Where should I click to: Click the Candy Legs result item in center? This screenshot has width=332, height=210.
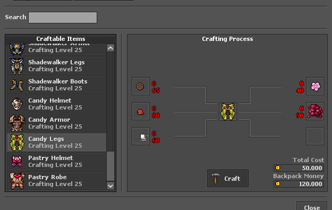(x=228, y=112)
